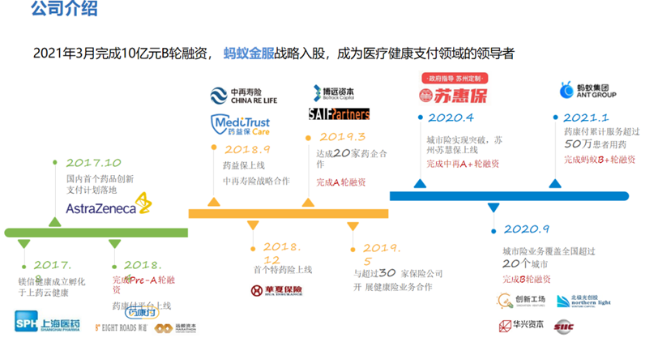Select the 2019.3 timeline date

coord(343,137)
